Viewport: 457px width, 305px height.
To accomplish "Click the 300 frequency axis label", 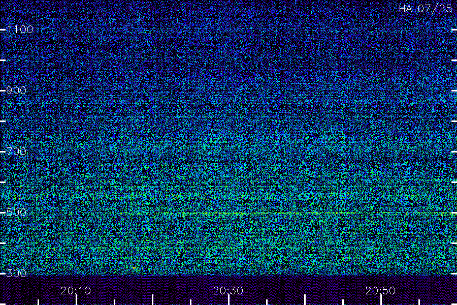I will 16,273.
